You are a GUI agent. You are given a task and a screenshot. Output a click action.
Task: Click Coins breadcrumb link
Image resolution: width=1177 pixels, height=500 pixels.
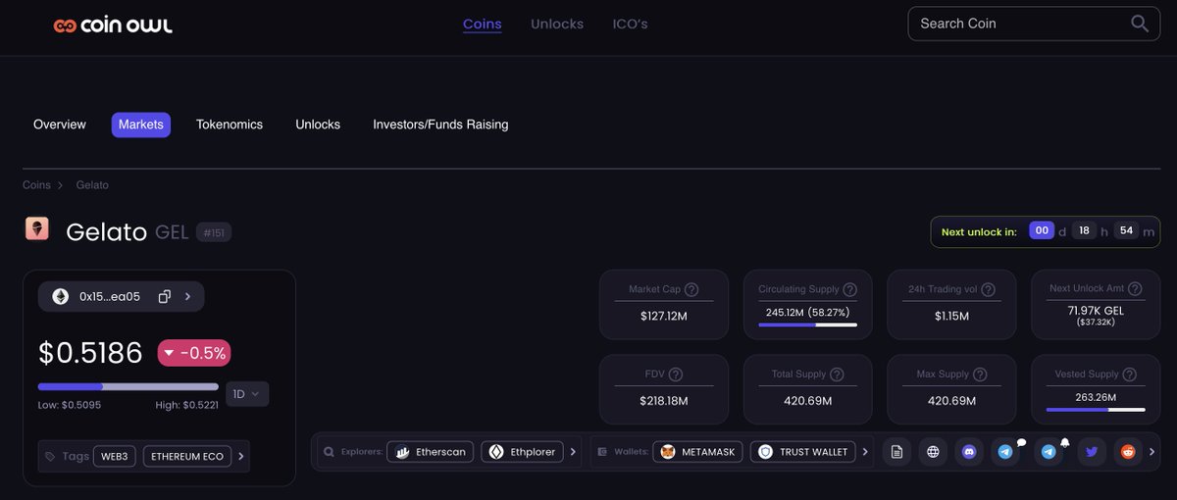coord(36,185)
